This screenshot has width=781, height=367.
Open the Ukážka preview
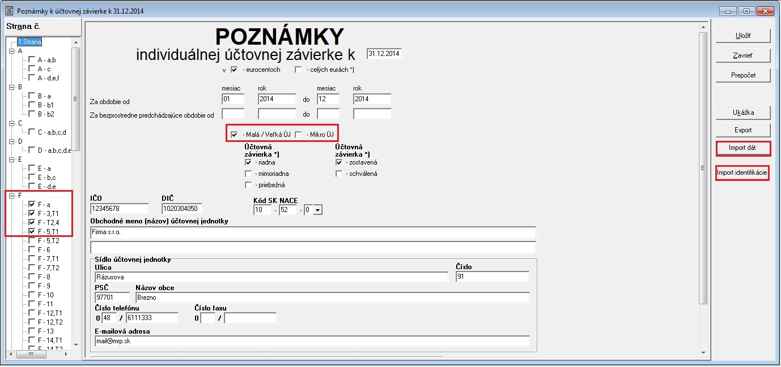point(743,113)
